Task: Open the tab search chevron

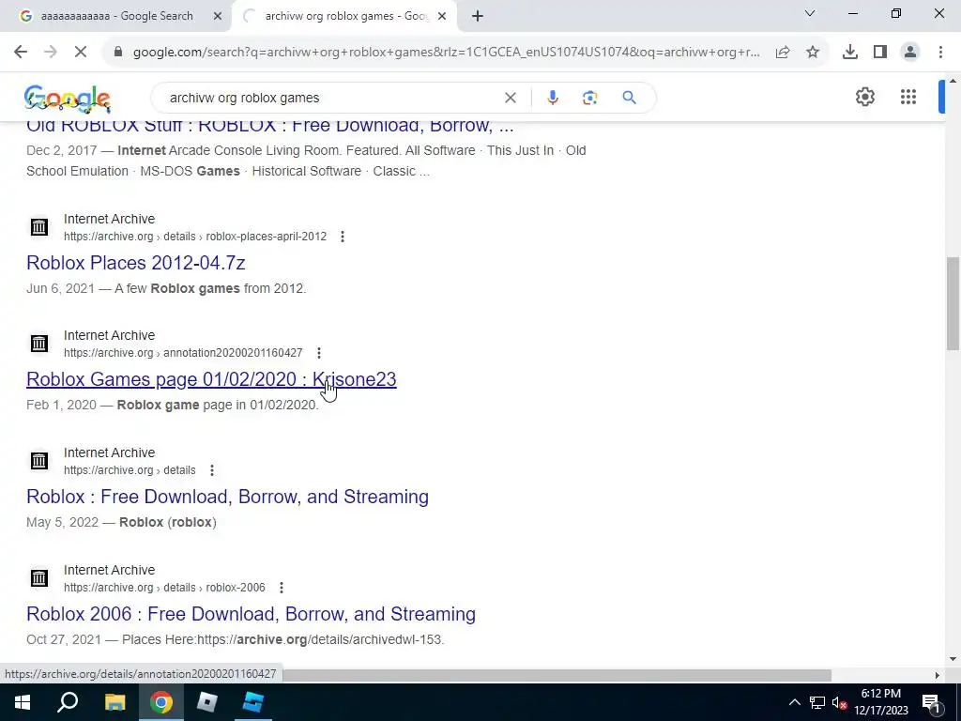Action: pos(810,13)
